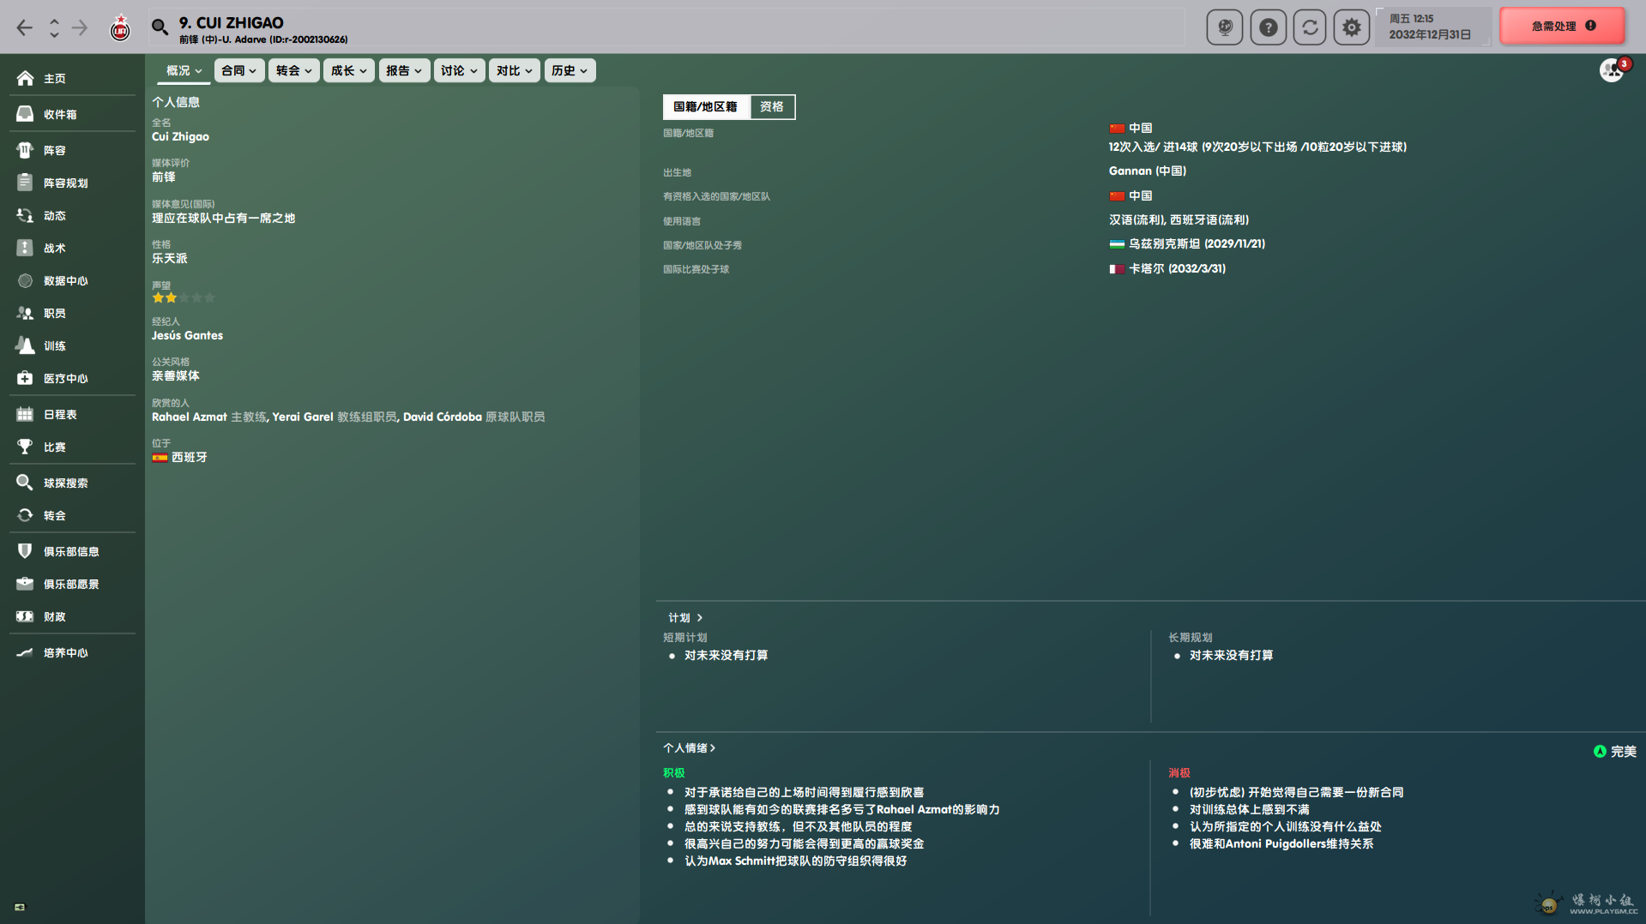Click the club badge icon
The image size is (1646, 924).
[x=120, y=29]
